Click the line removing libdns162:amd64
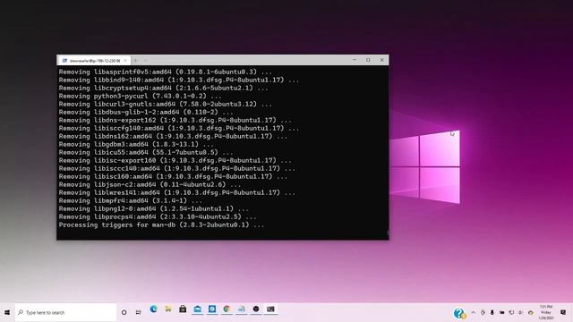The image size is (573, 322). click(173, 136)
